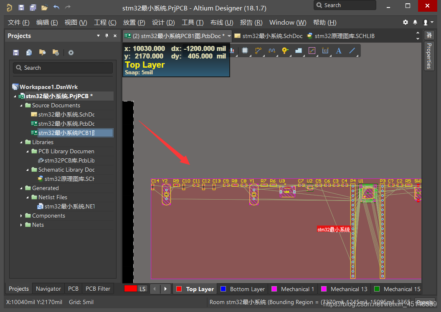Expand the Nets folder
The width and height of the screenshot is (441, 312).
click(x=22, y=225)
